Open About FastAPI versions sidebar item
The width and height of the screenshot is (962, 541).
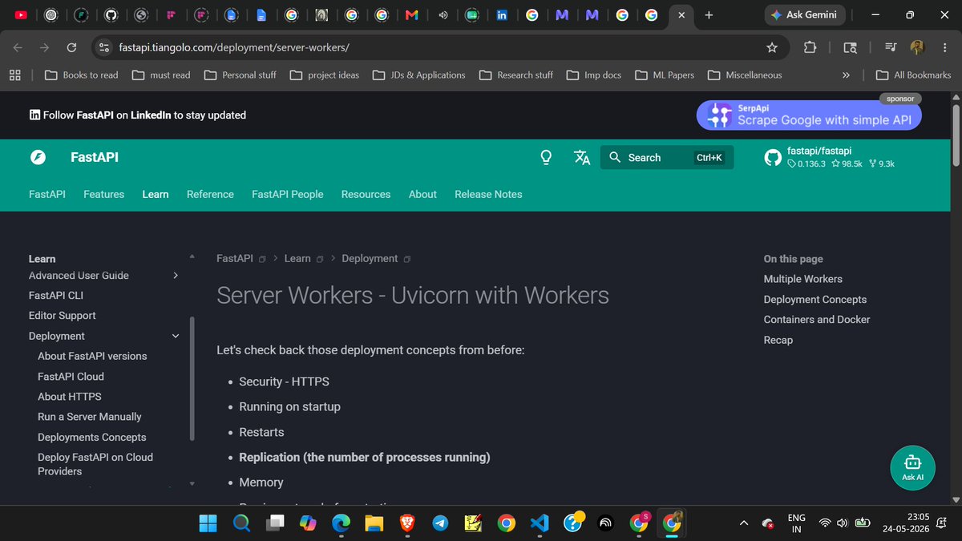[x=92, y=356]
